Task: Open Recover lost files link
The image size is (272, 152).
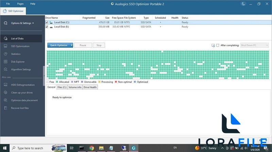Action: coord(20,108)
